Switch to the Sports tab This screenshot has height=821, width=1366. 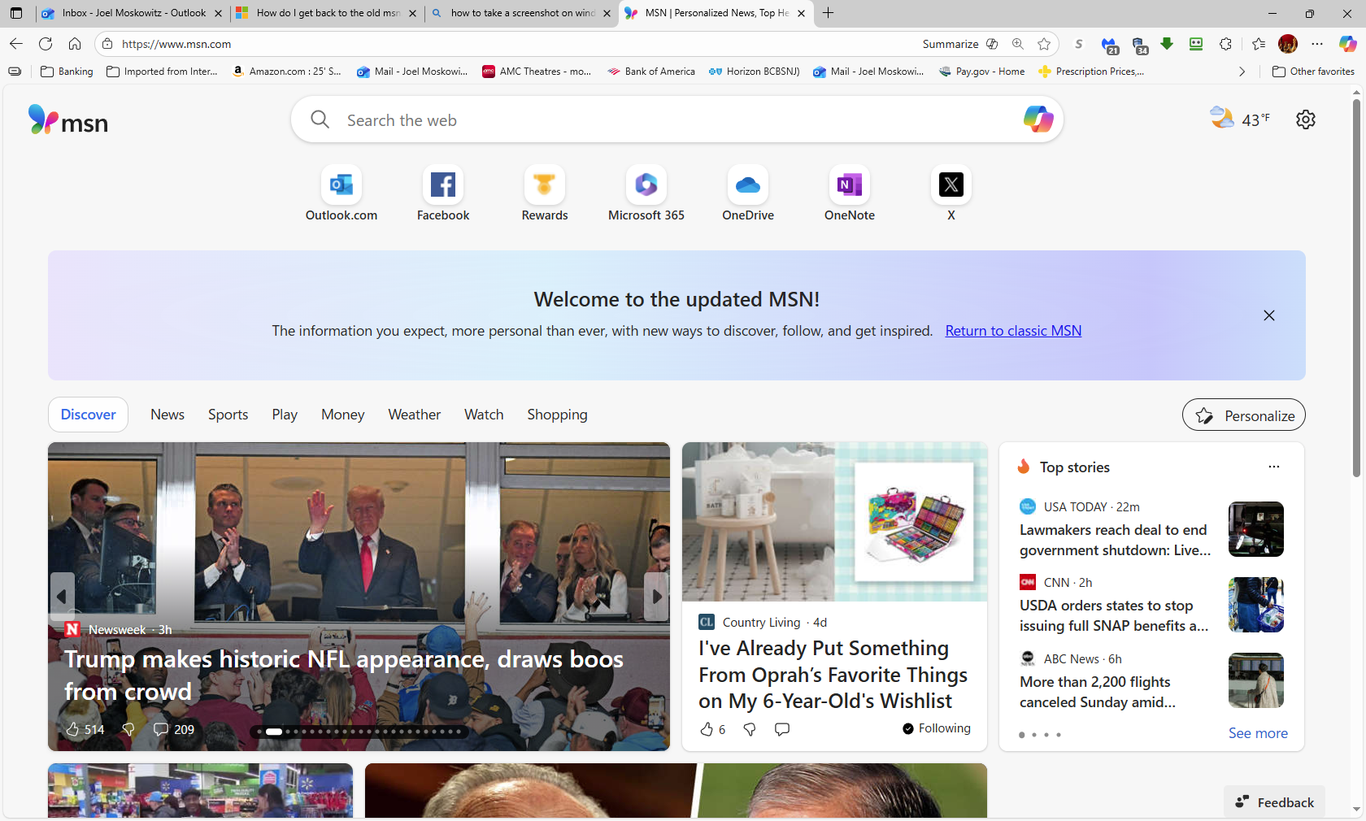tap(228, 415)
